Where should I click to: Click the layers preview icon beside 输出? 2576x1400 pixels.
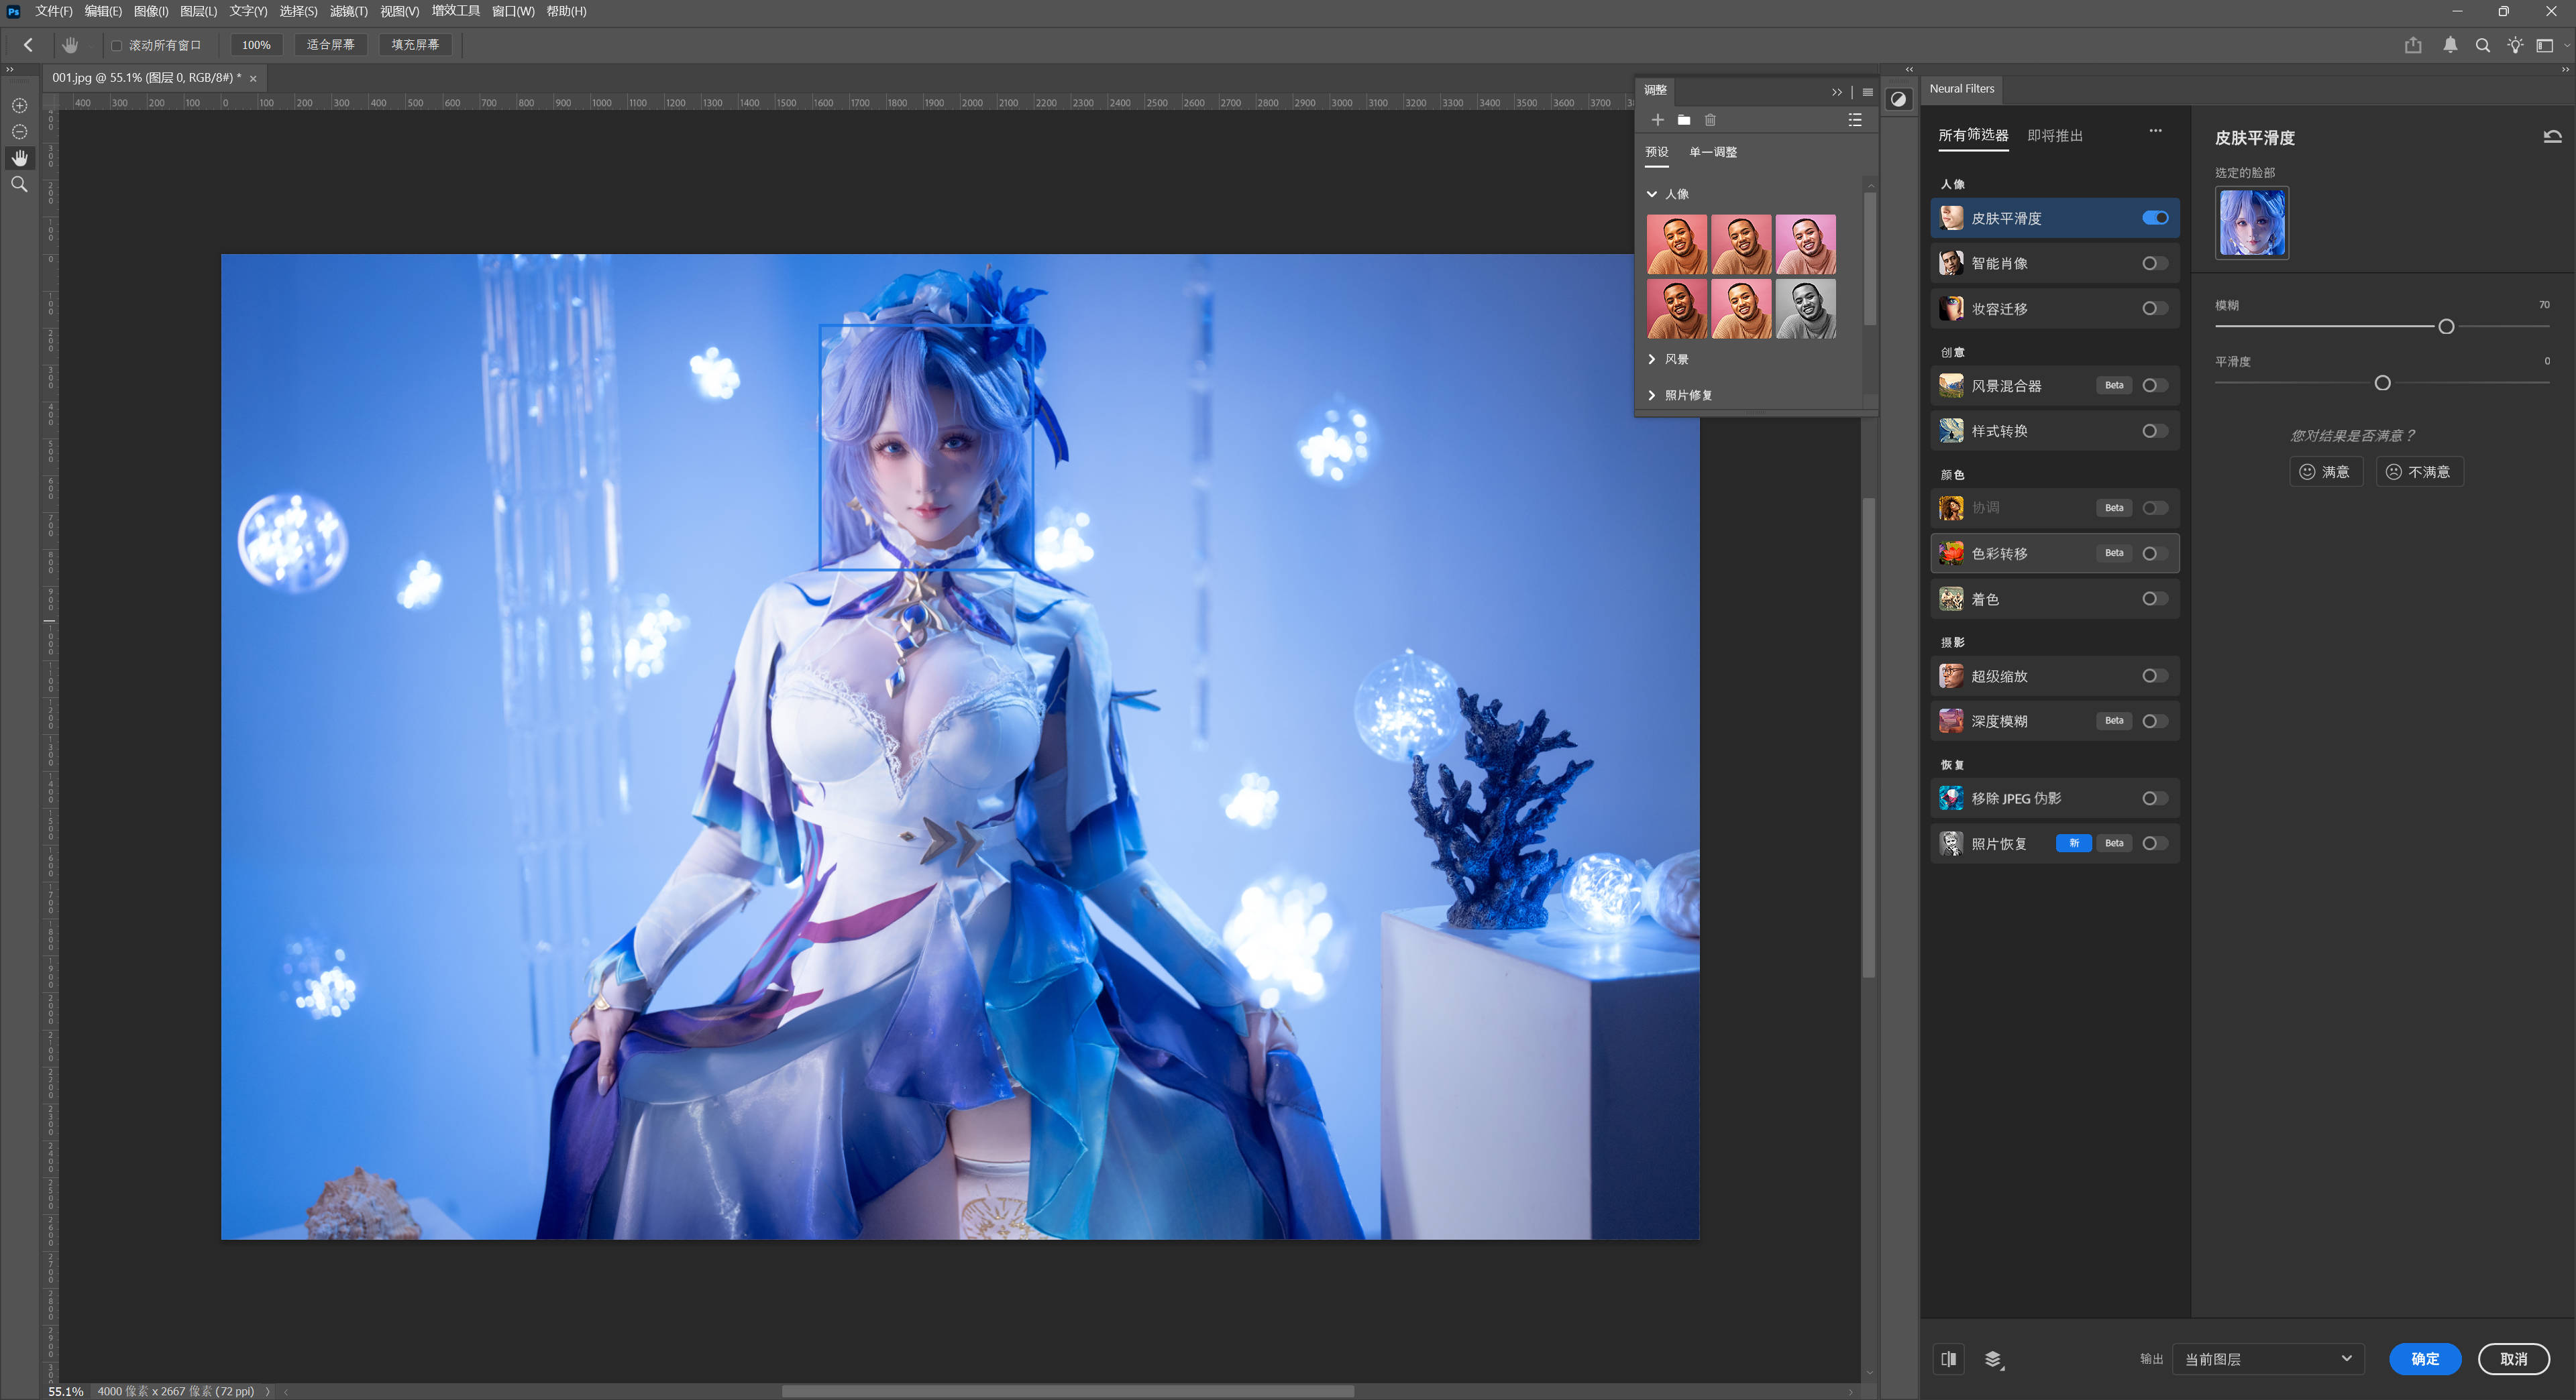1994,1359
